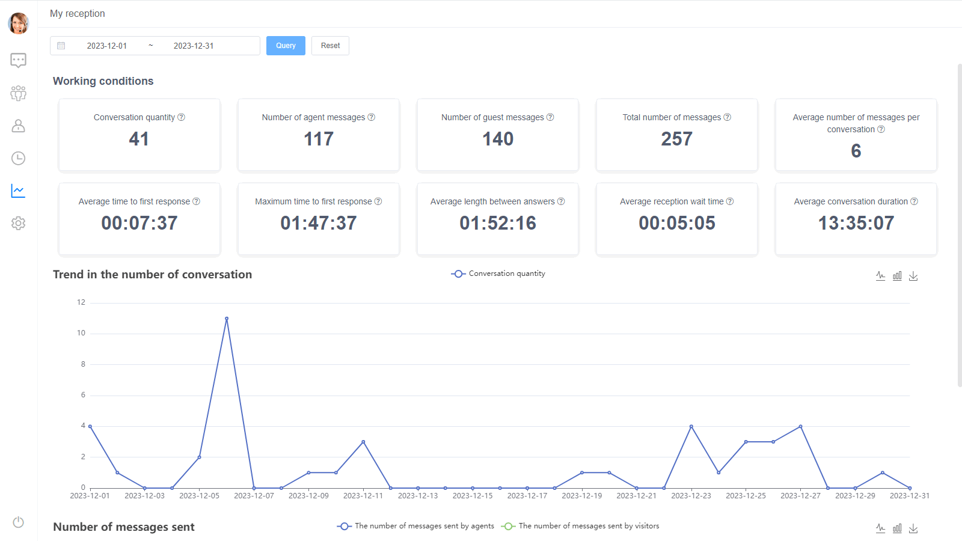The image size is (962, 541).
Task: Switch conversation trend chart to bar view
Action: coord(897,276)
